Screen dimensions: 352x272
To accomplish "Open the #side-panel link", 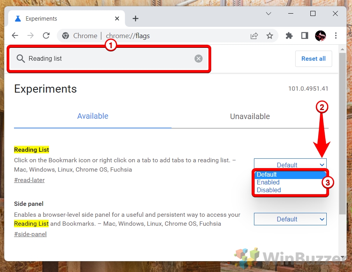I will 30,234.
